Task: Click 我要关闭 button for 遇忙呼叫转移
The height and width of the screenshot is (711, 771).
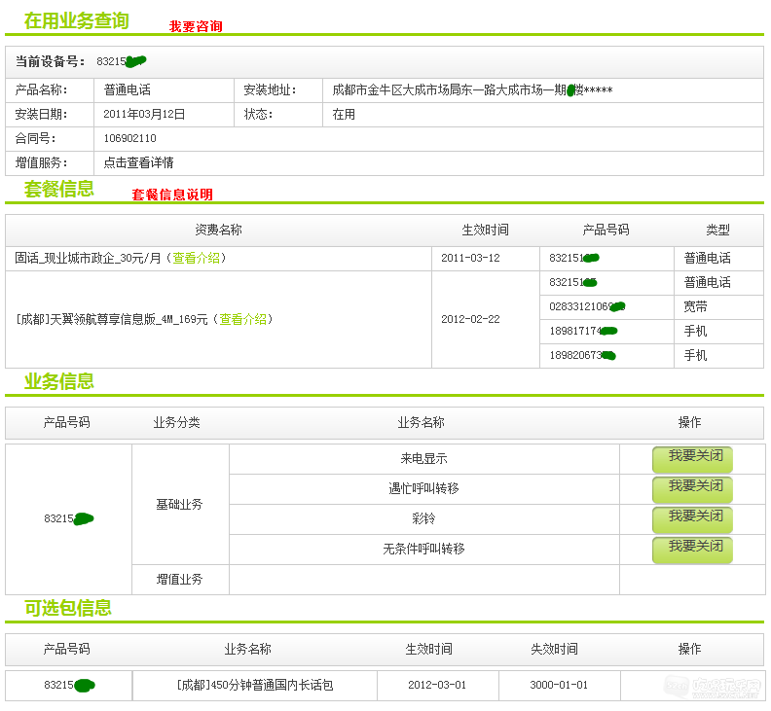Action: coord(692,489)
